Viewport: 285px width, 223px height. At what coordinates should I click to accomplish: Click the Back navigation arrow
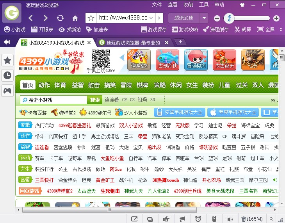click(31, 18)
